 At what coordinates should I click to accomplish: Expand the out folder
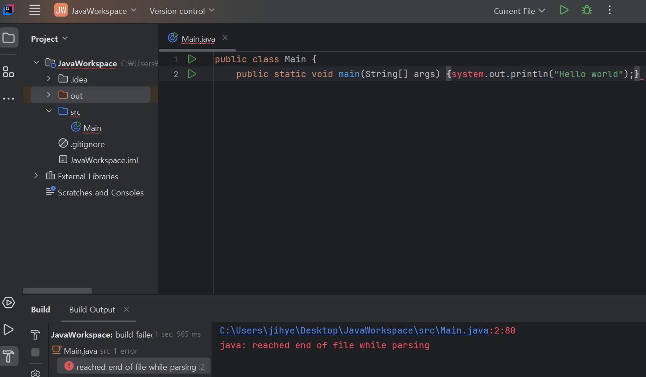coord(49,95)
